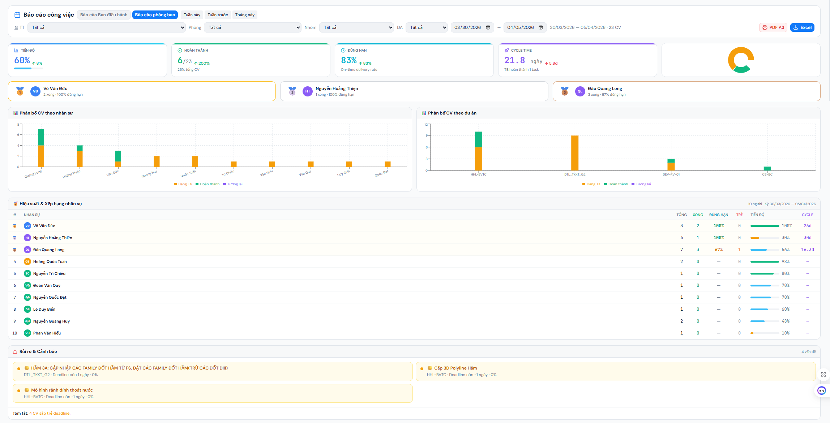This screenshot has height=423, width=830.
Task: Click the QL avatar on Đào Quang Long card
Action: (x=580, y=91)
